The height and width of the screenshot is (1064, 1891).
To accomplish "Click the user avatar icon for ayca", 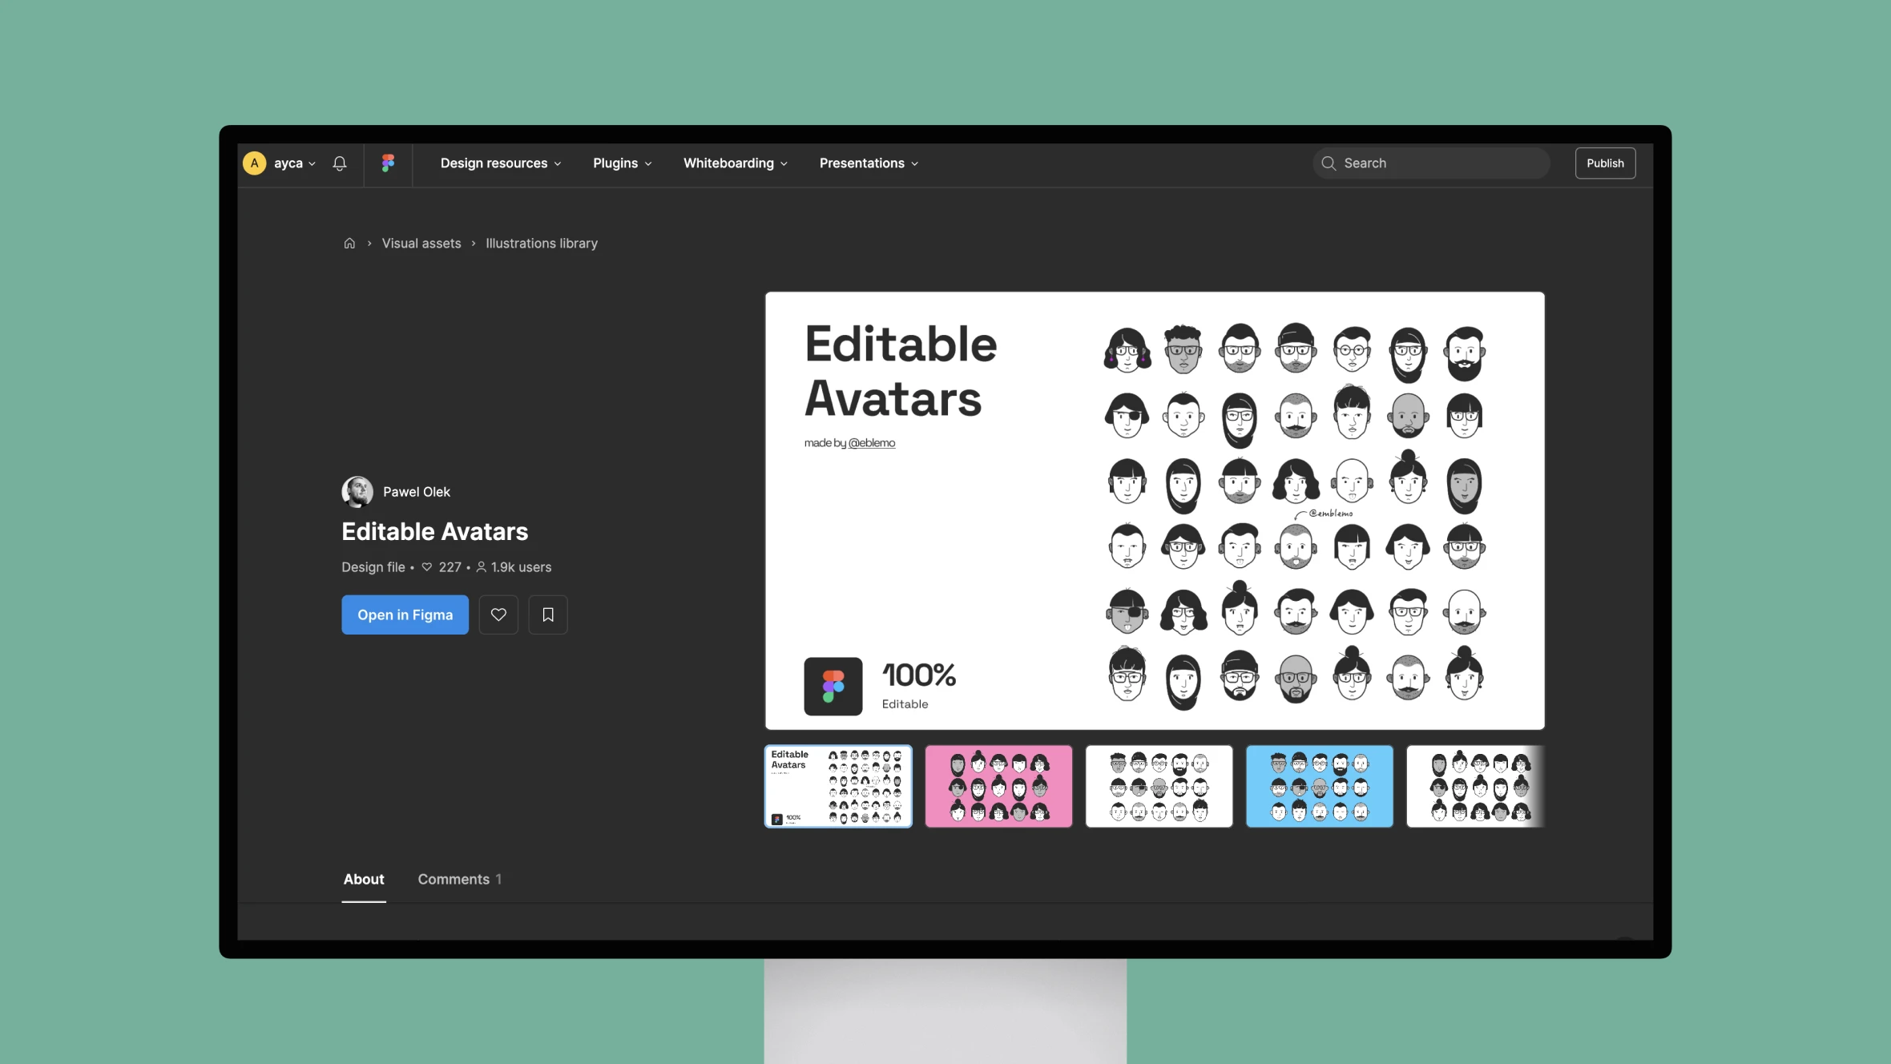I will pos(255,163).
